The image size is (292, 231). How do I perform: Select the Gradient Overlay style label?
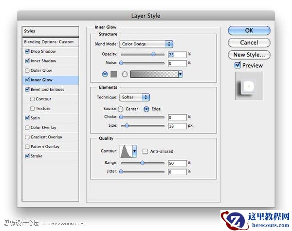[x=46, y=137]
